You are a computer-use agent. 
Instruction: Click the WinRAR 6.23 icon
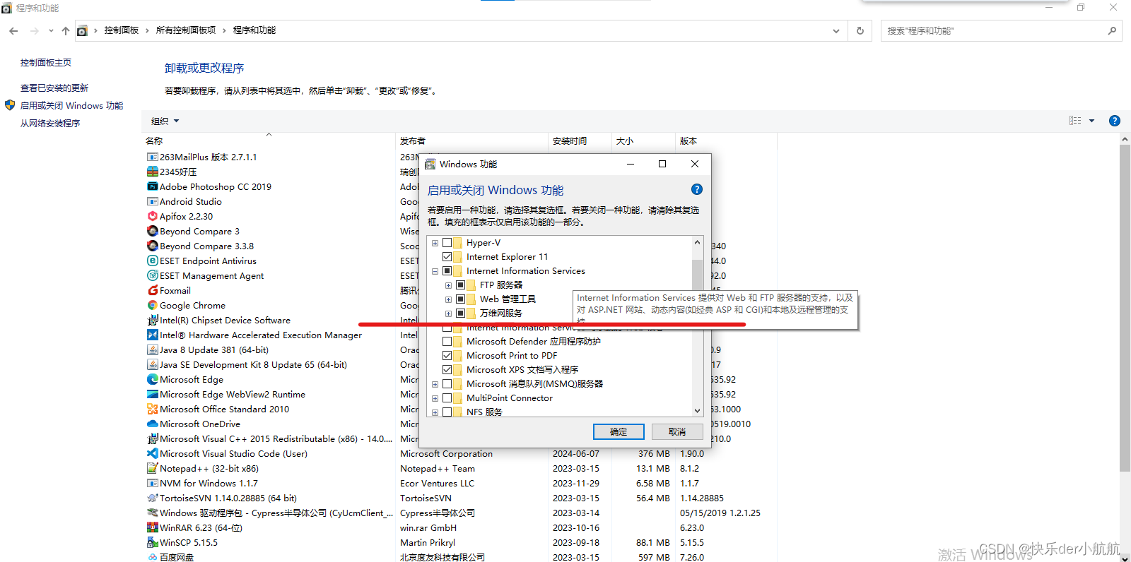point(152,527)
